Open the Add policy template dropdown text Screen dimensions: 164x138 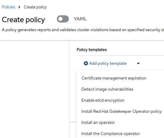click(108, 63)
